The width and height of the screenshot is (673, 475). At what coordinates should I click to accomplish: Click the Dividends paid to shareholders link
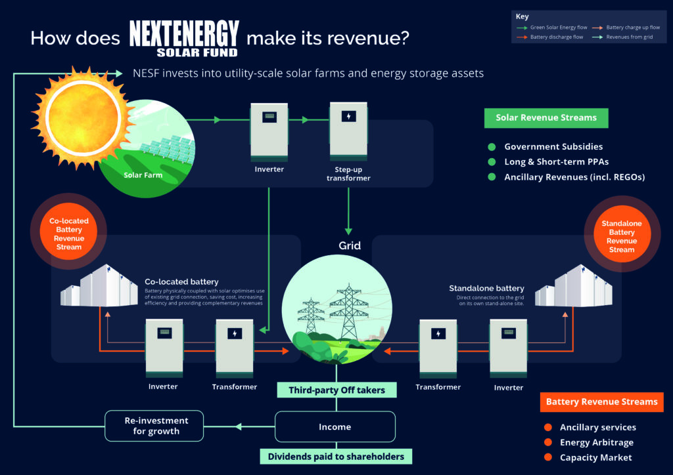(336, 457)
